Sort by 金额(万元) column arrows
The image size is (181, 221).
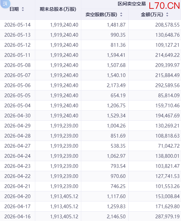point(167,14)
